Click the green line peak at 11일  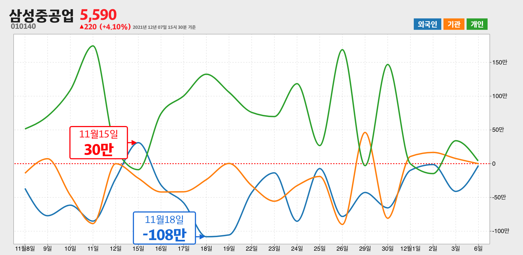click(x=93, y=46)
